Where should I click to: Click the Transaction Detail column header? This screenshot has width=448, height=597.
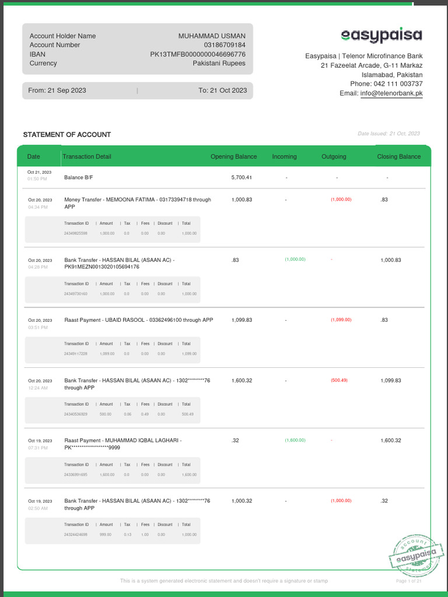87,157
